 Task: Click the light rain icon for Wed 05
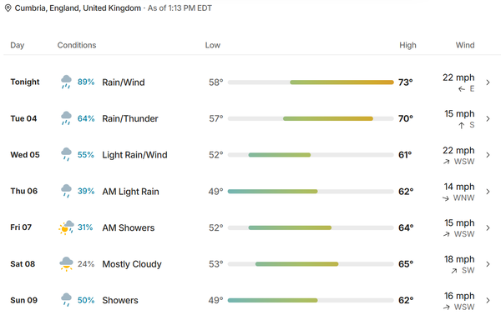(66, 154)
